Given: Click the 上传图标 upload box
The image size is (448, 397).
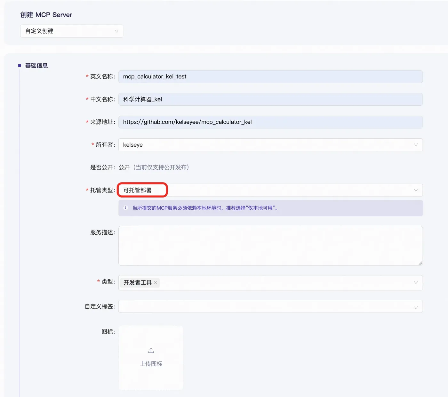Looking at the screenshot, I should click(151, 358).
